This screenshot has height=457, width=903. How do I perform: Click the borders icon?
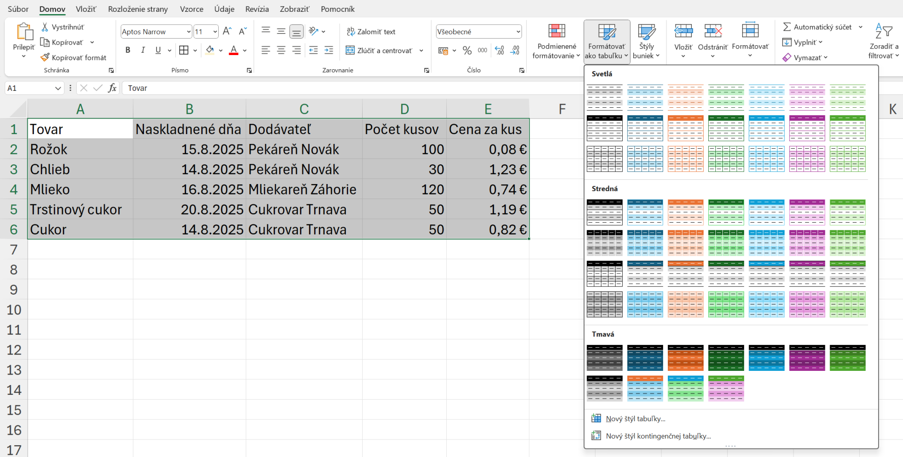point(184,50)
